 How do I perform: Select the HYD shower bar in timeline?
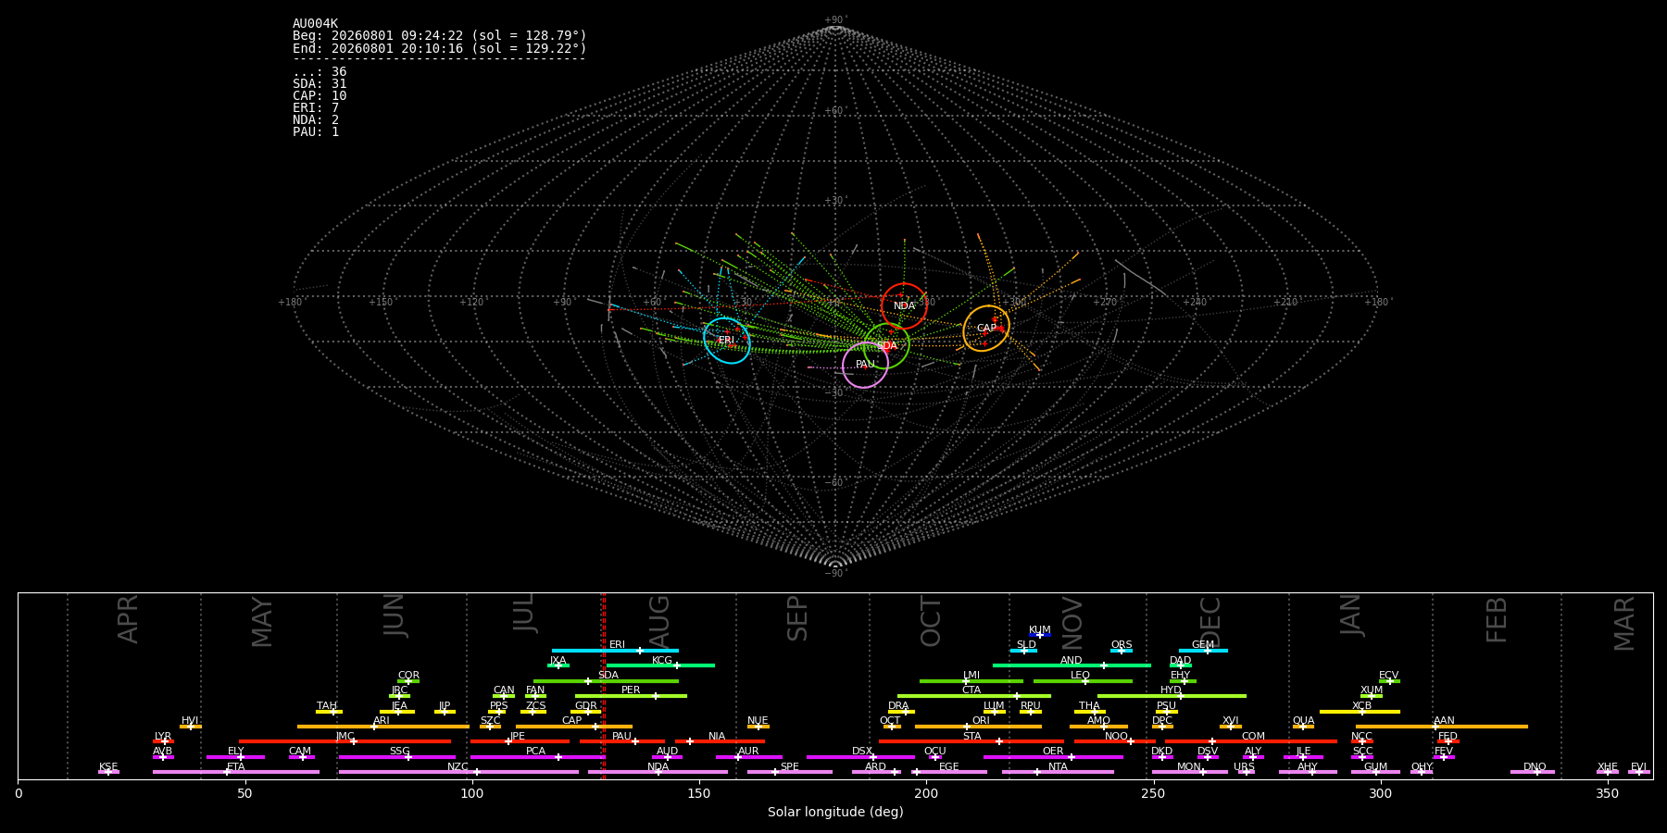click(1172, 696)
